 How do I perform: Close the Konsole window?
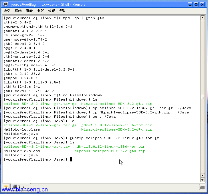click(202, 5)
